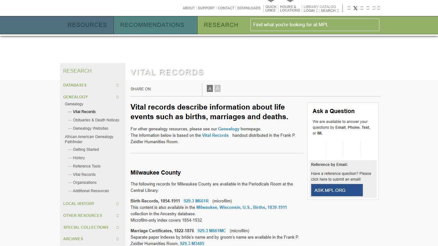Open the Genealogy homepage link in intro text

point(229,129)
